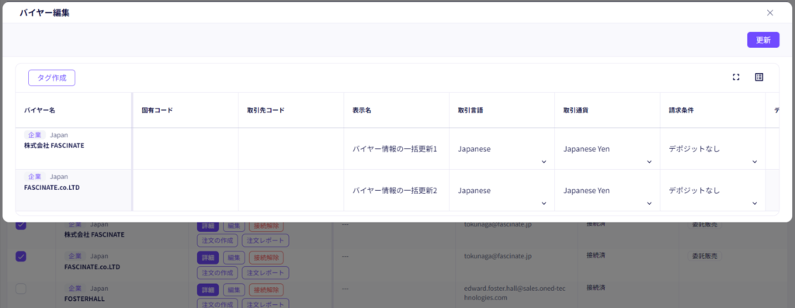Click the edward.foster.hall email address
Screen dimensions: 795x308
pos(514,292)
